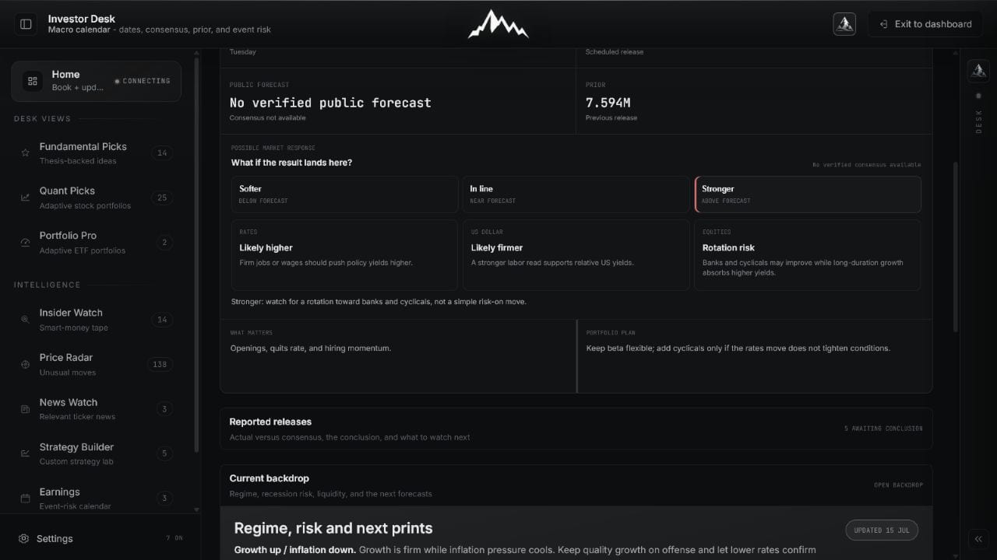Open backdrop from Current backdrop header

pos(898,485)
